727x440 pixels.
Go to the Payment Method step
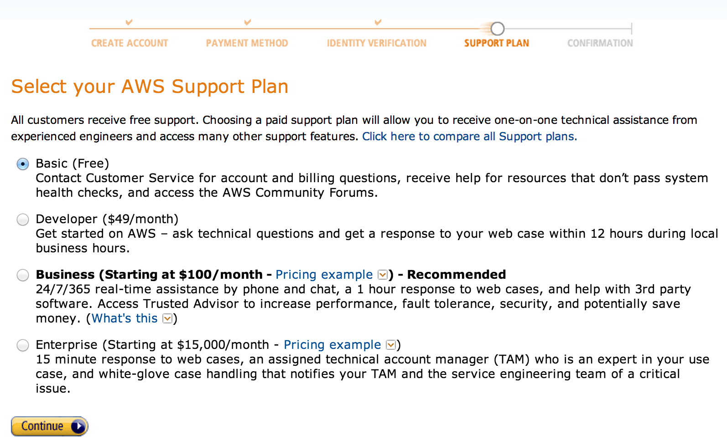[x=247, y=43]
